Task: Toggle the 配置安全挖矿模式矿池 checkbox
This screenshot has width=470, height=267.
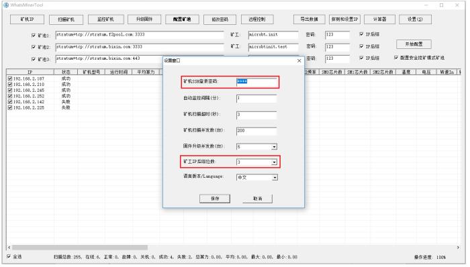Action: click(x=396, y=58)
